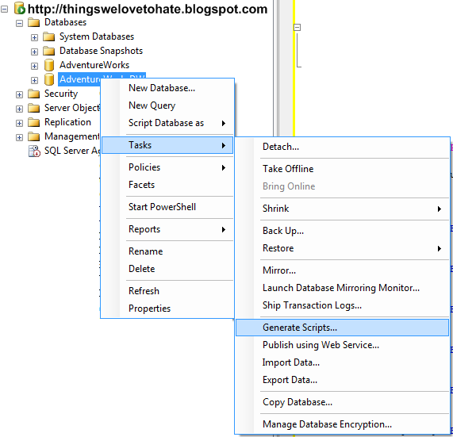Choose New Query from context menu
453x437 pixels.
point(167,105)
